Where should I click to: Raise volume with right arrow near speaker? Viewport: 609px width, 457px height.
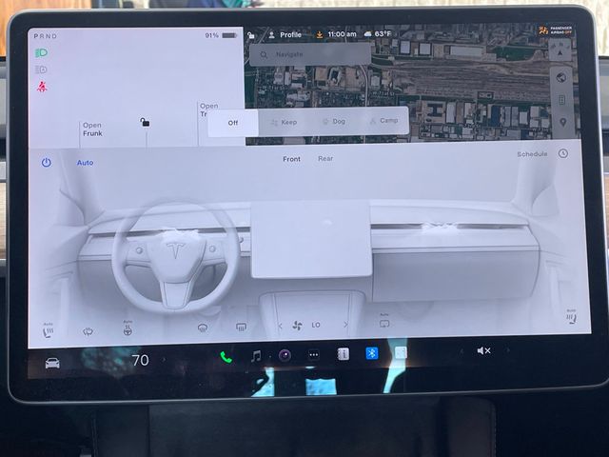pyautogui.click(x=507, y=350)
